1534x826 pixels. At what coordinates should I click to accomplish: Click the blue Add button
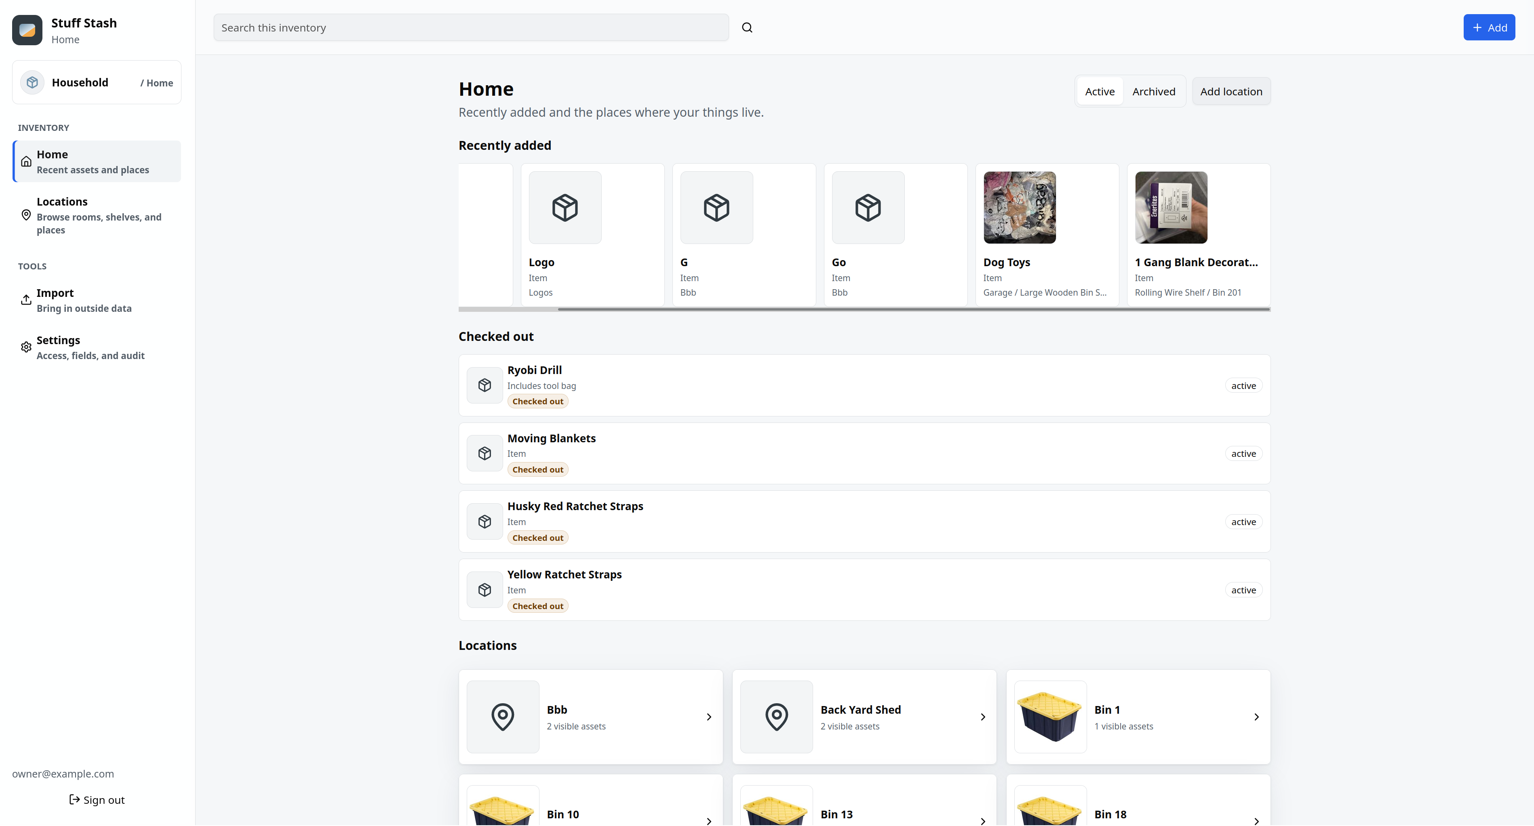point(1489,27)
